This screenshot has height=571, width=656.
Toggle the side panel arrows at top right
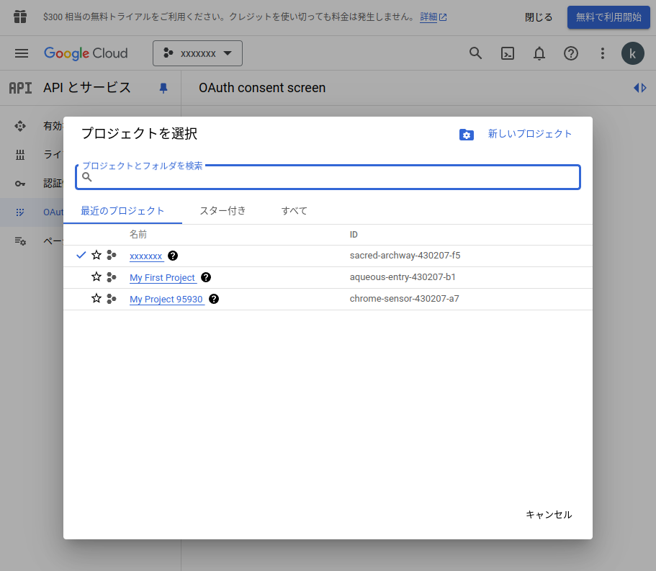639,88
